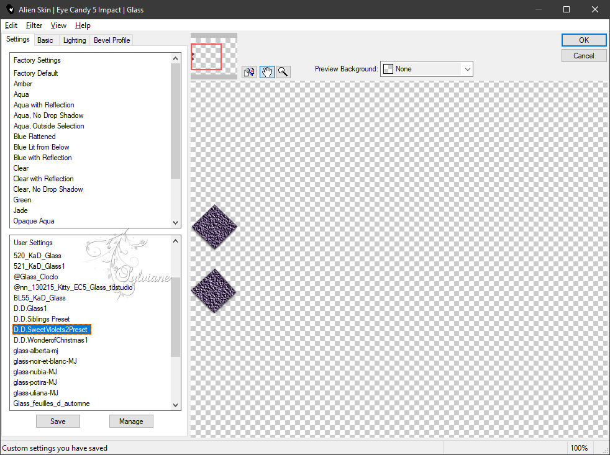This screenshot has width=610, height=455.
Task: Select @Glass_Cloclo user setting
Action: point(36,277)
